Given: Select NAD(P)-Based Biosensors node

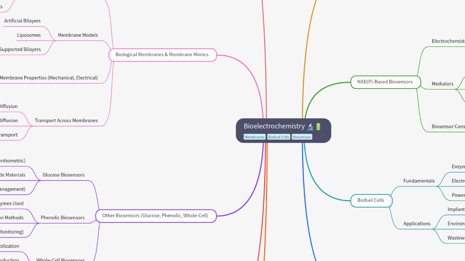Looking at the screenshot, I should [385, 82].
